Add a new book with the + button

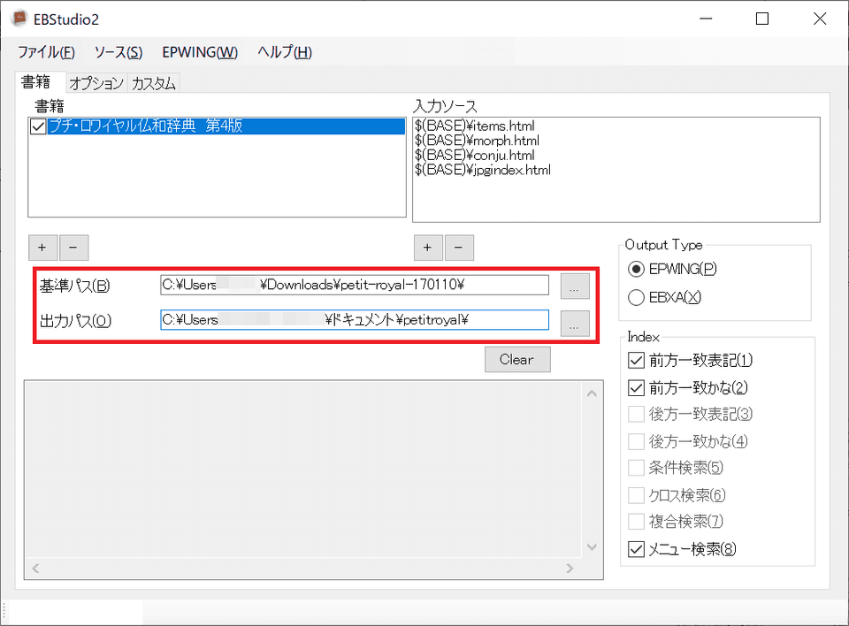[x=42, y=248]
